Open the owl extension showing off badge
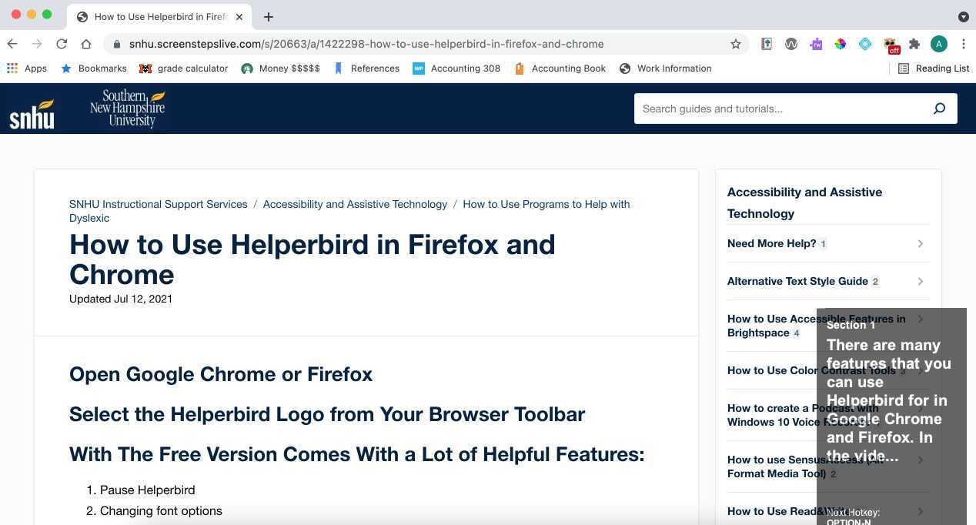The width and height of the screenshot is (976, 525). 891,44
